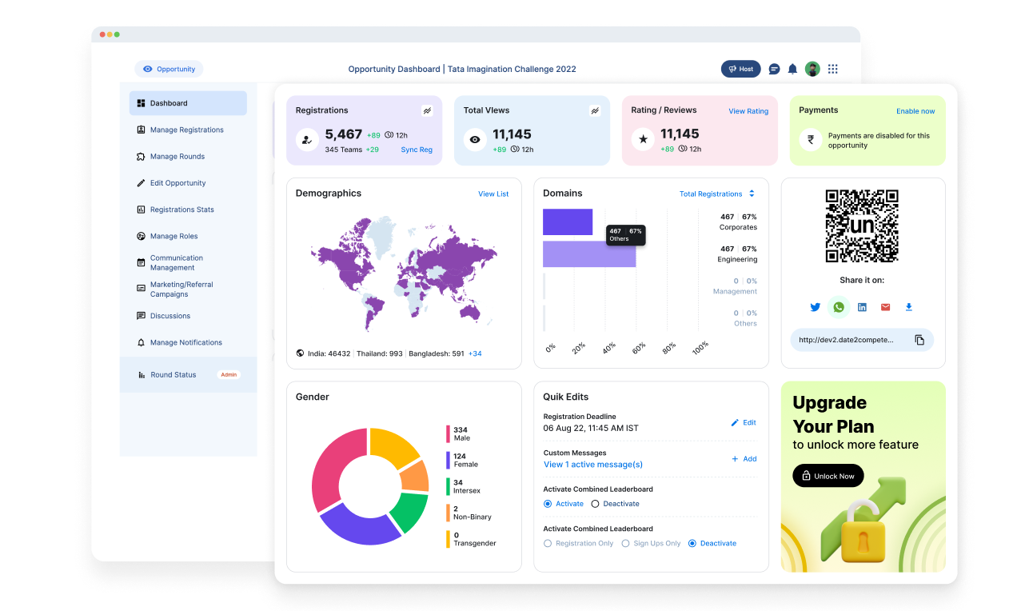
Task: Click View List in Demographics
Action: click(x=493, y=194)
